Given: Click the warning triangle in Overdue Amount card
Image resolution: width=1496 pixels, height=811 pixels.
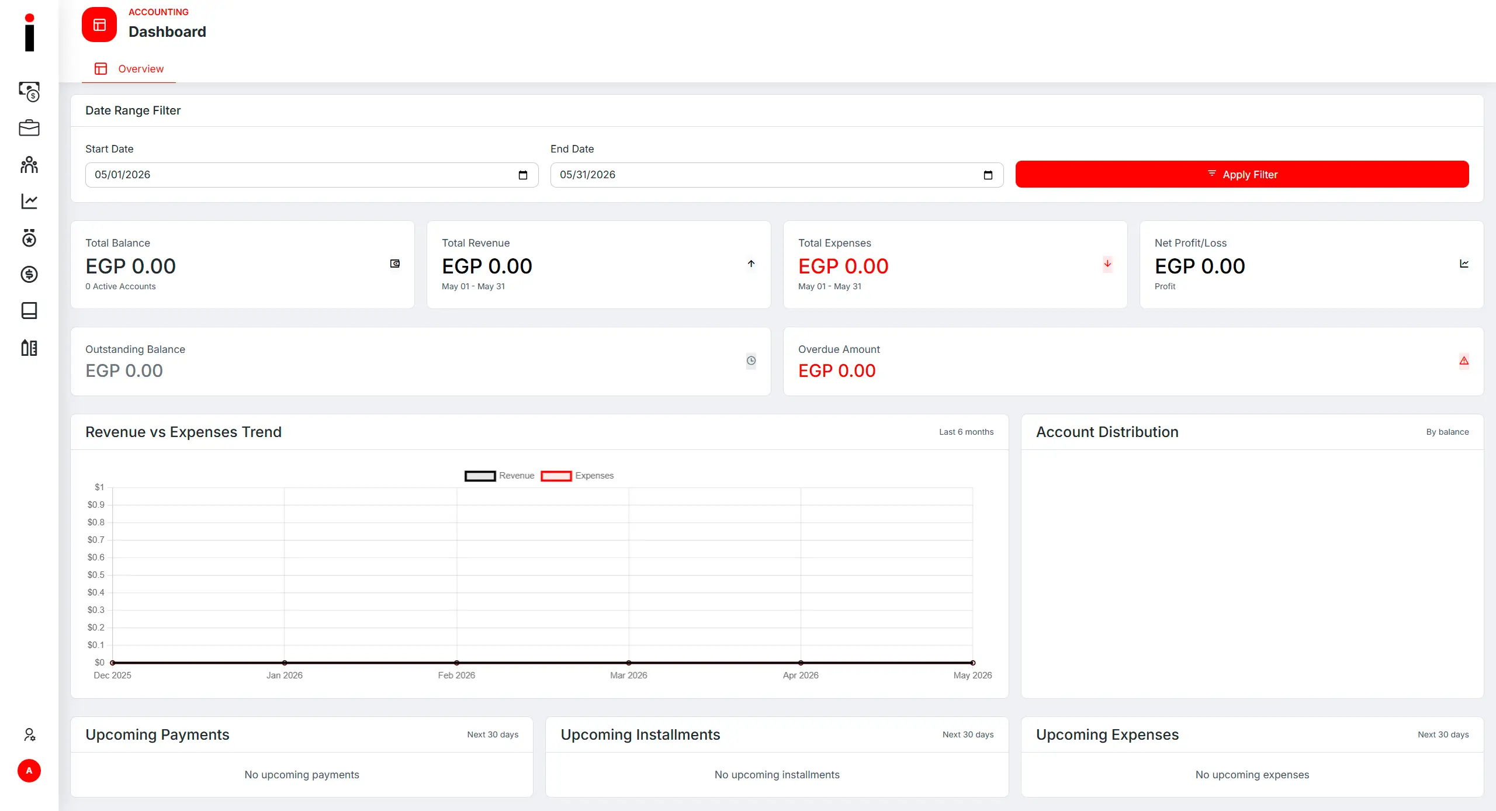Looking at the screenshot, I should pos(1464,361).
